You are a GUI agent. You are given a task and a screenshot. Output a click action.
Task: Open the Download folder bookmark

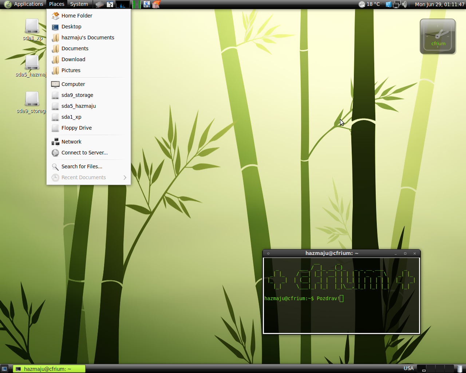coord(88,59)
